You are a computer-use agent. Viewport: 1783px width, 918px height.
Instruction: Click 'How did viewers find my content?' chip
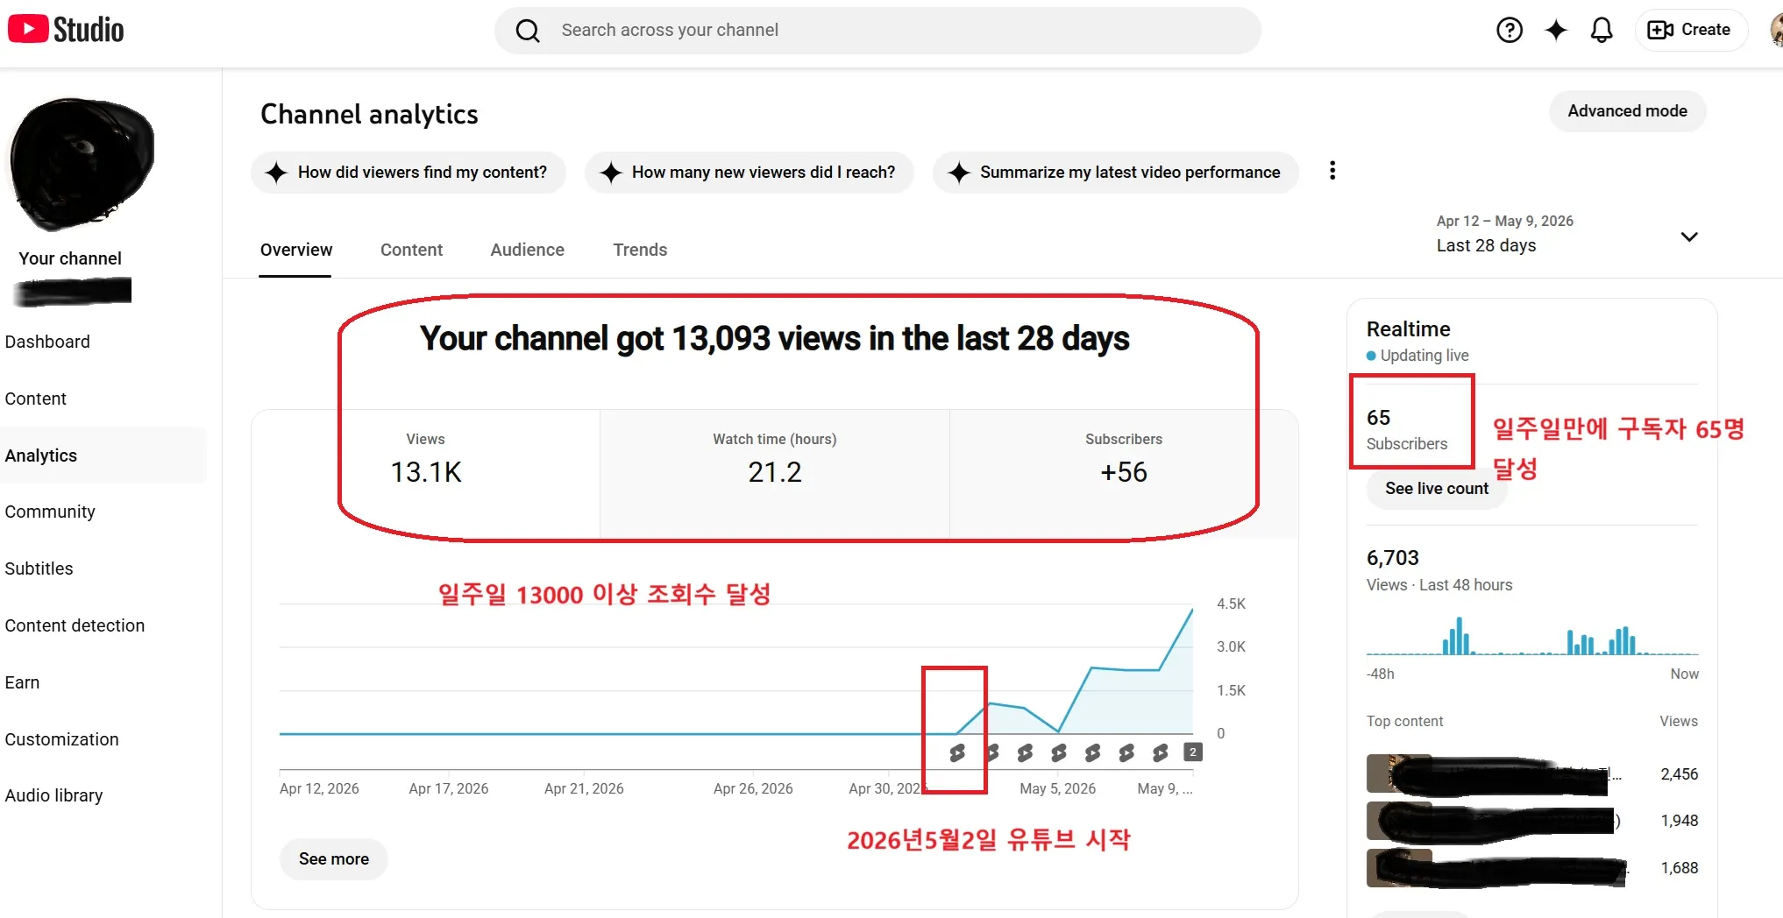point(408,173)
